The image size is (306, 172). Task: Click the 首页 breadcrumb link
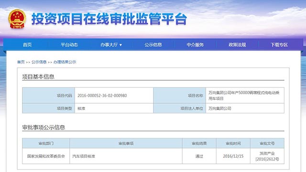21,62
